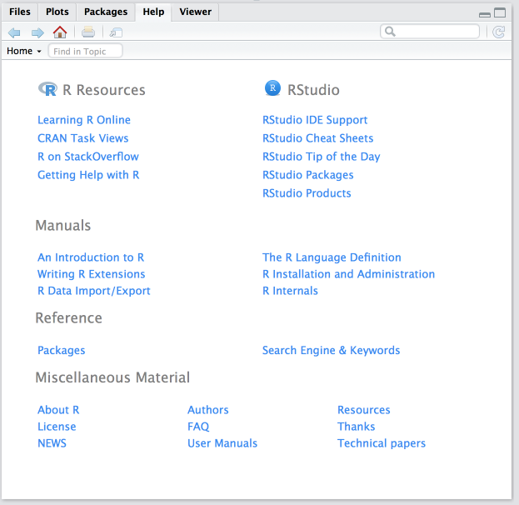Select the Help tab
The image size is (519, 505).
point(153,12)
